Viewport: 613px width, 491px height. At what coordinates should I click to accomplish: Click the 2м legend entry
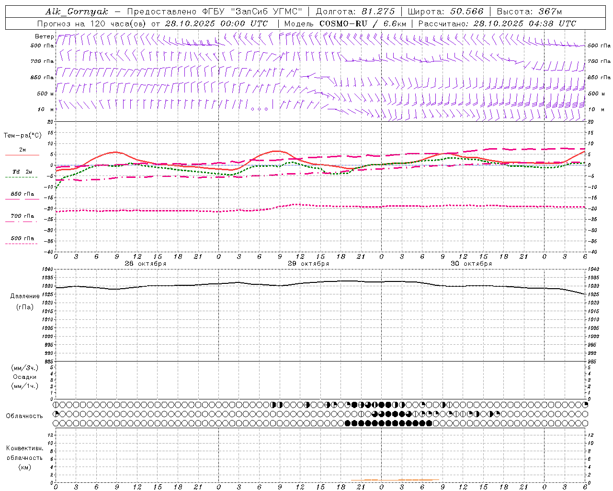(23, 150)
